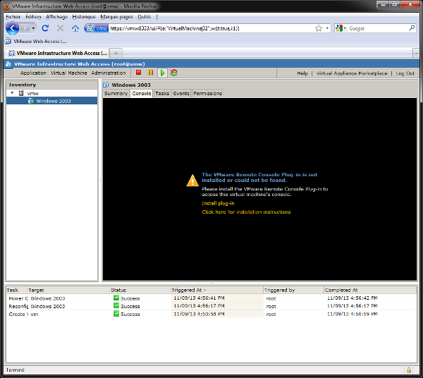Open a new tab with plus button
This screenshot has width=423, height=378.
pyautogui.click(x=116, y=53)
